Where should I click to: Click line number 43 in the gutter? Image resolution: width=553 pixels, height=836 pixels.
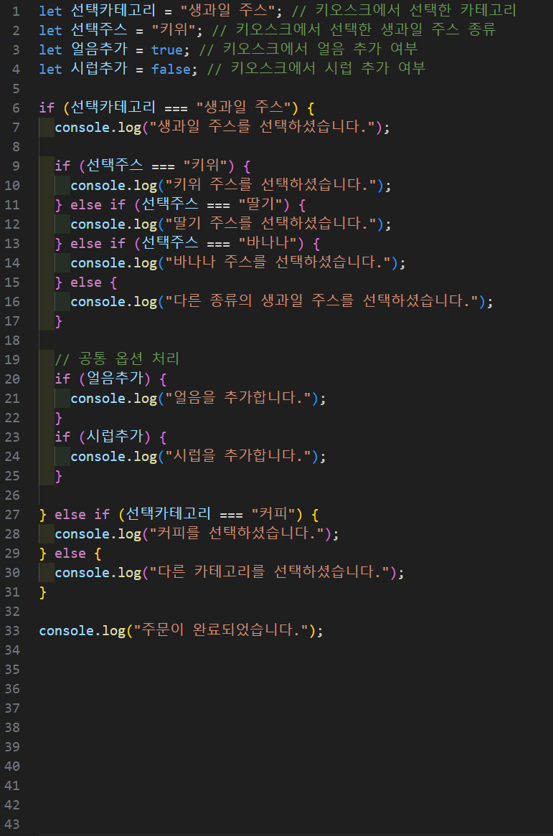click(x=12, y=825)
